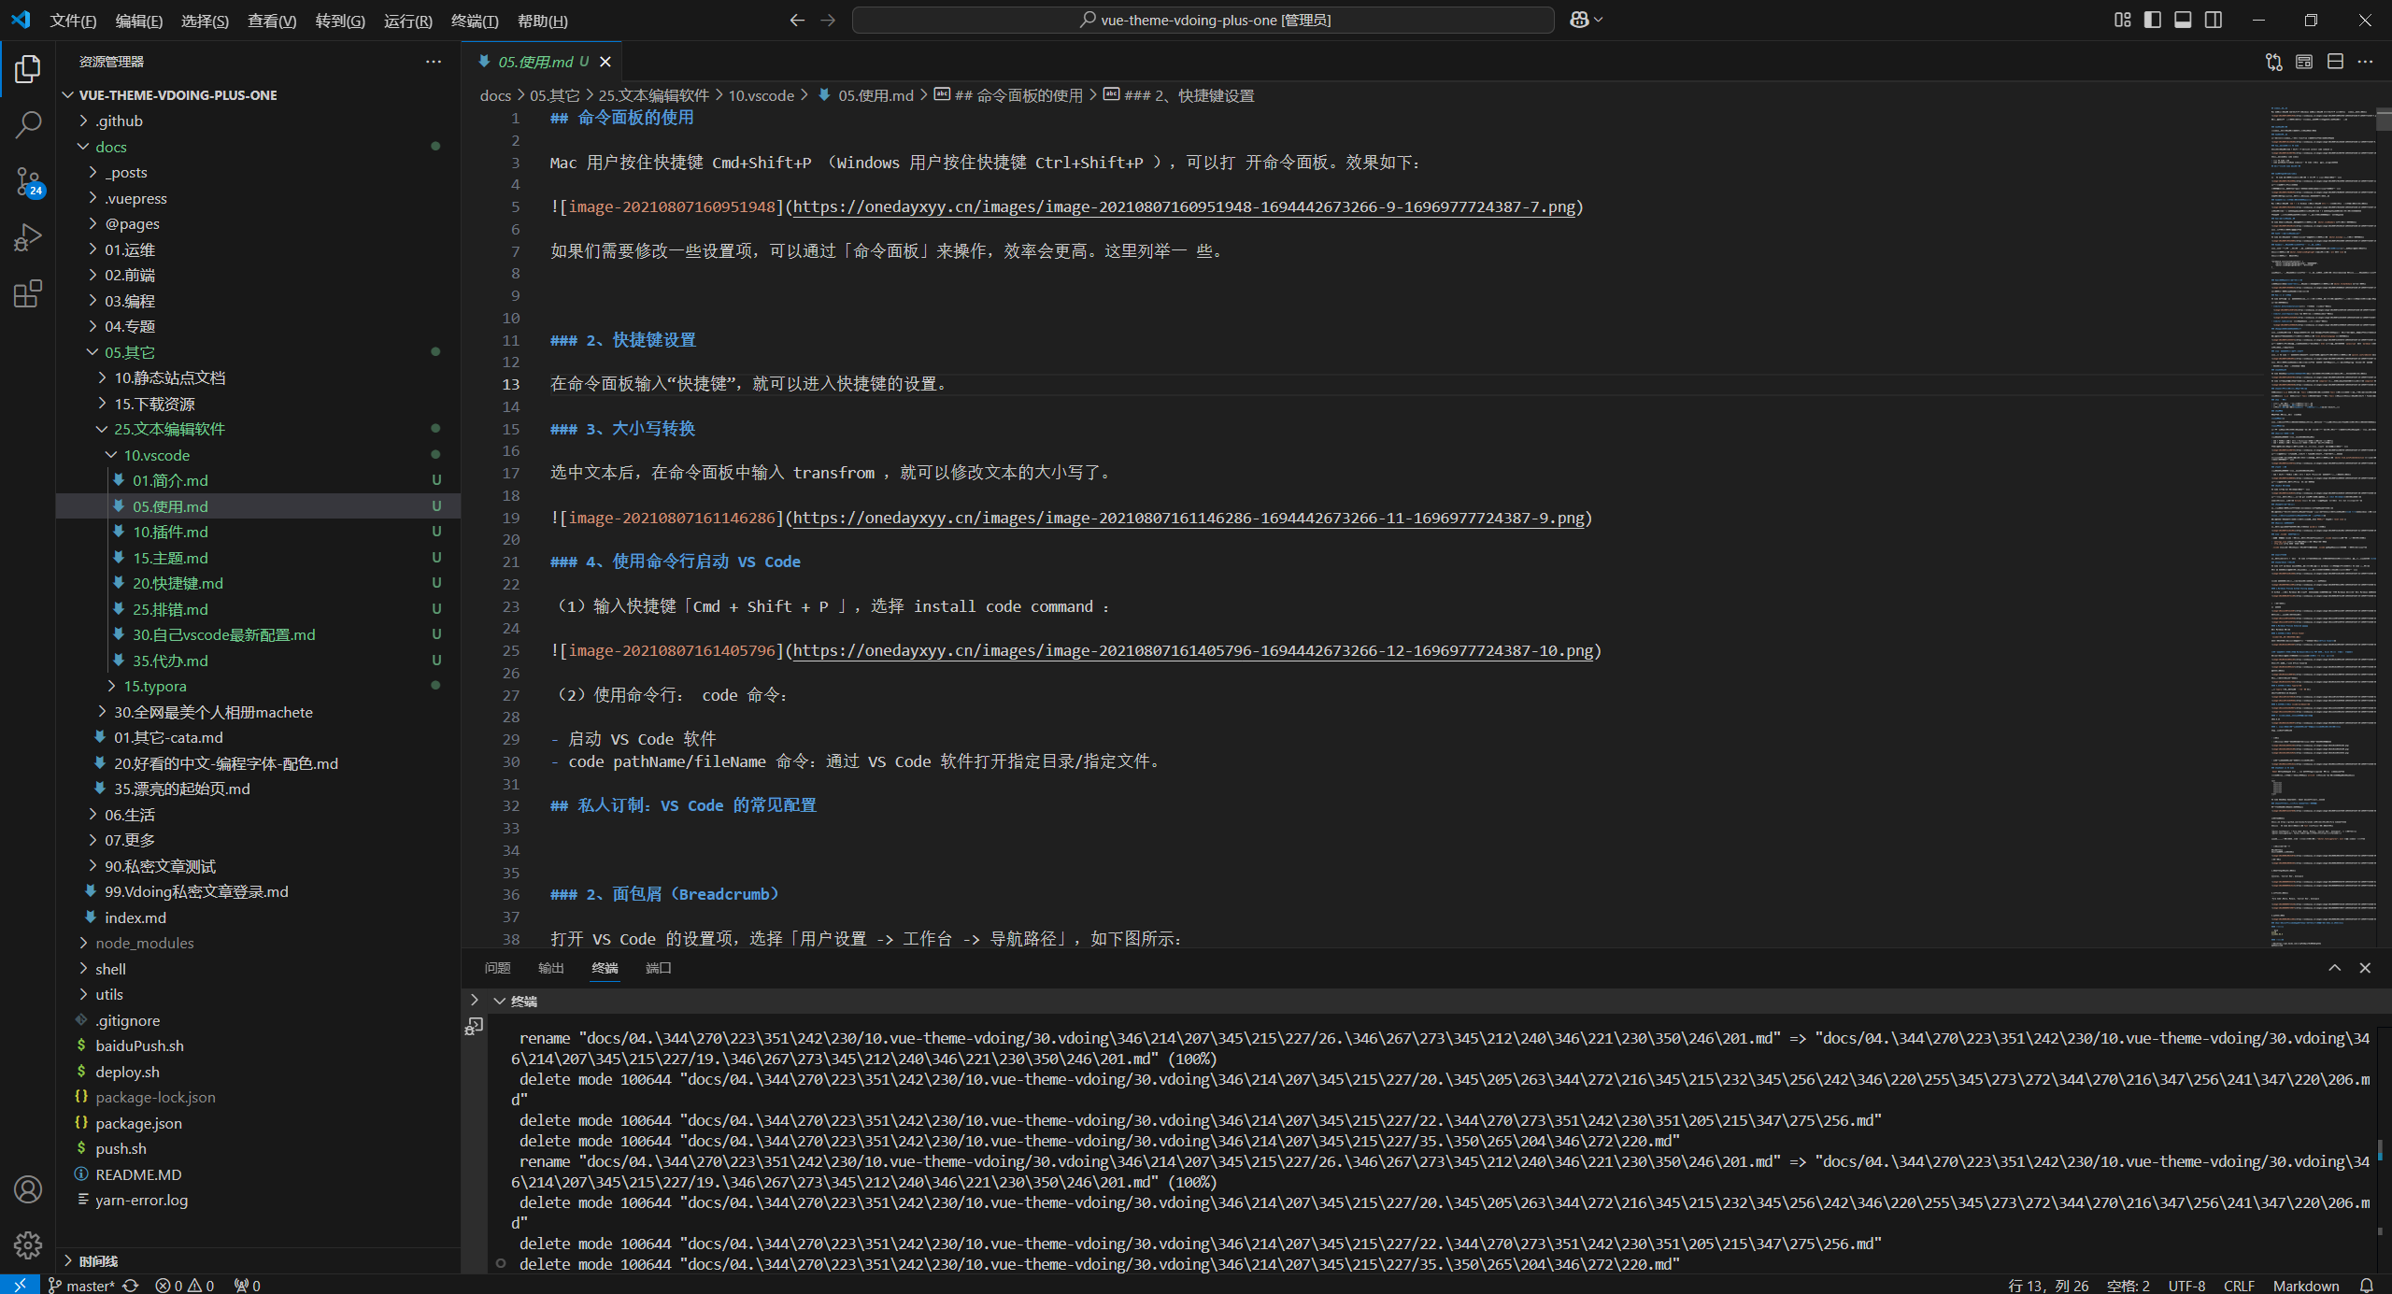2392x1294 pixels.
Task: Change line ending CRLF in status bar
Action: 2239,1285
